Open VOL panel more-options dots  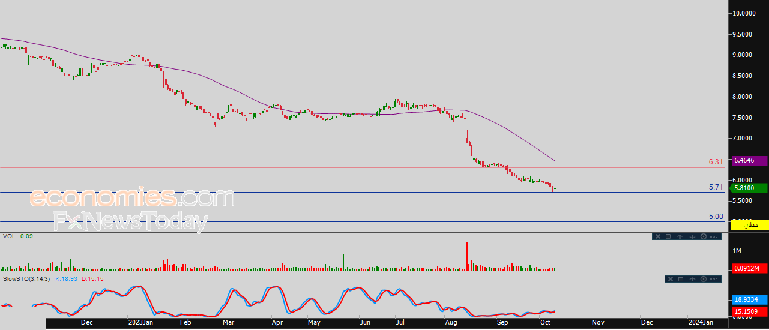pyautogui.click(x=714, y=236)
